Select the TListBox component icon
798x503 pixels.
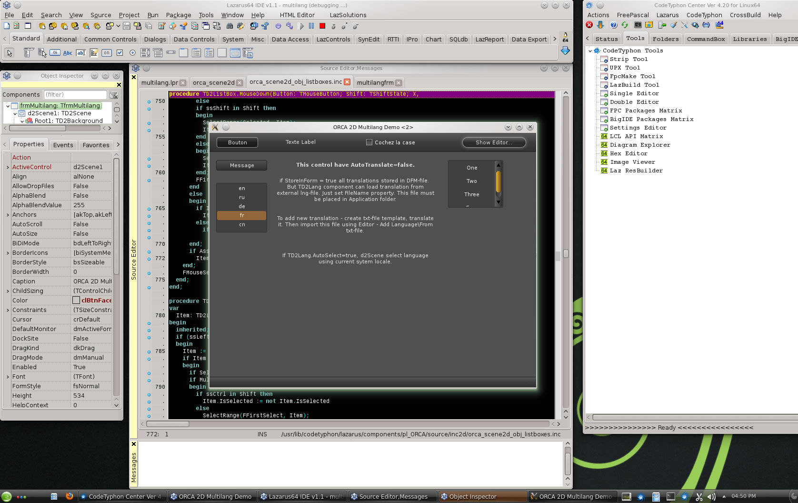point(145,53)
